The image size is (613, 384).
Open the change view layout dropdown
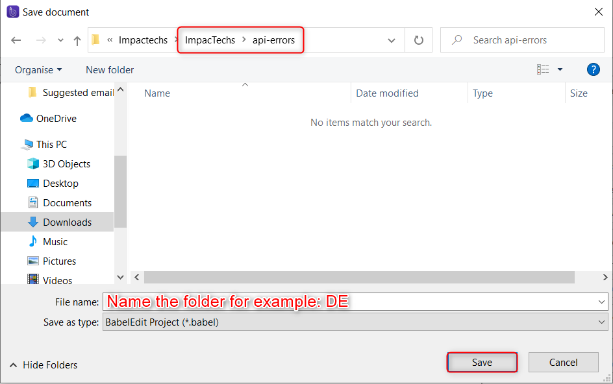[x=549, y=69]
